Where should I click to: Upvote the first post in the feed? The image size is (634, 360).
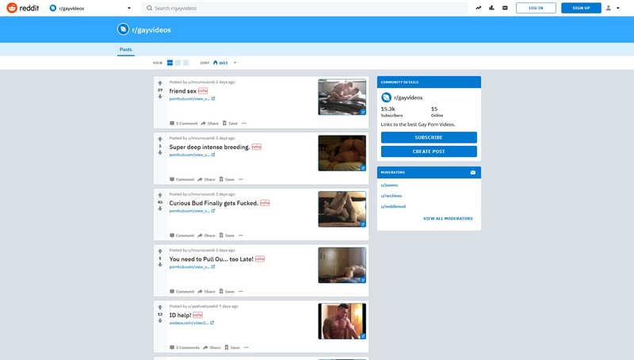pyautogui.click(x=160, y=83)
